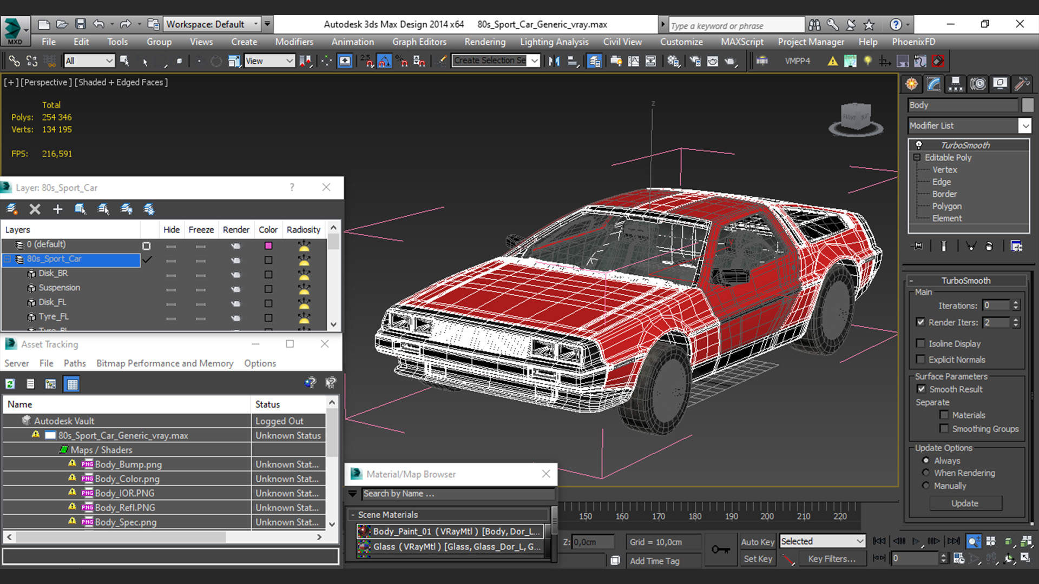This screenshot has height=584, width=1039.
Task: Open the Manage Layers toolbar button
Action: click(594, 61)
